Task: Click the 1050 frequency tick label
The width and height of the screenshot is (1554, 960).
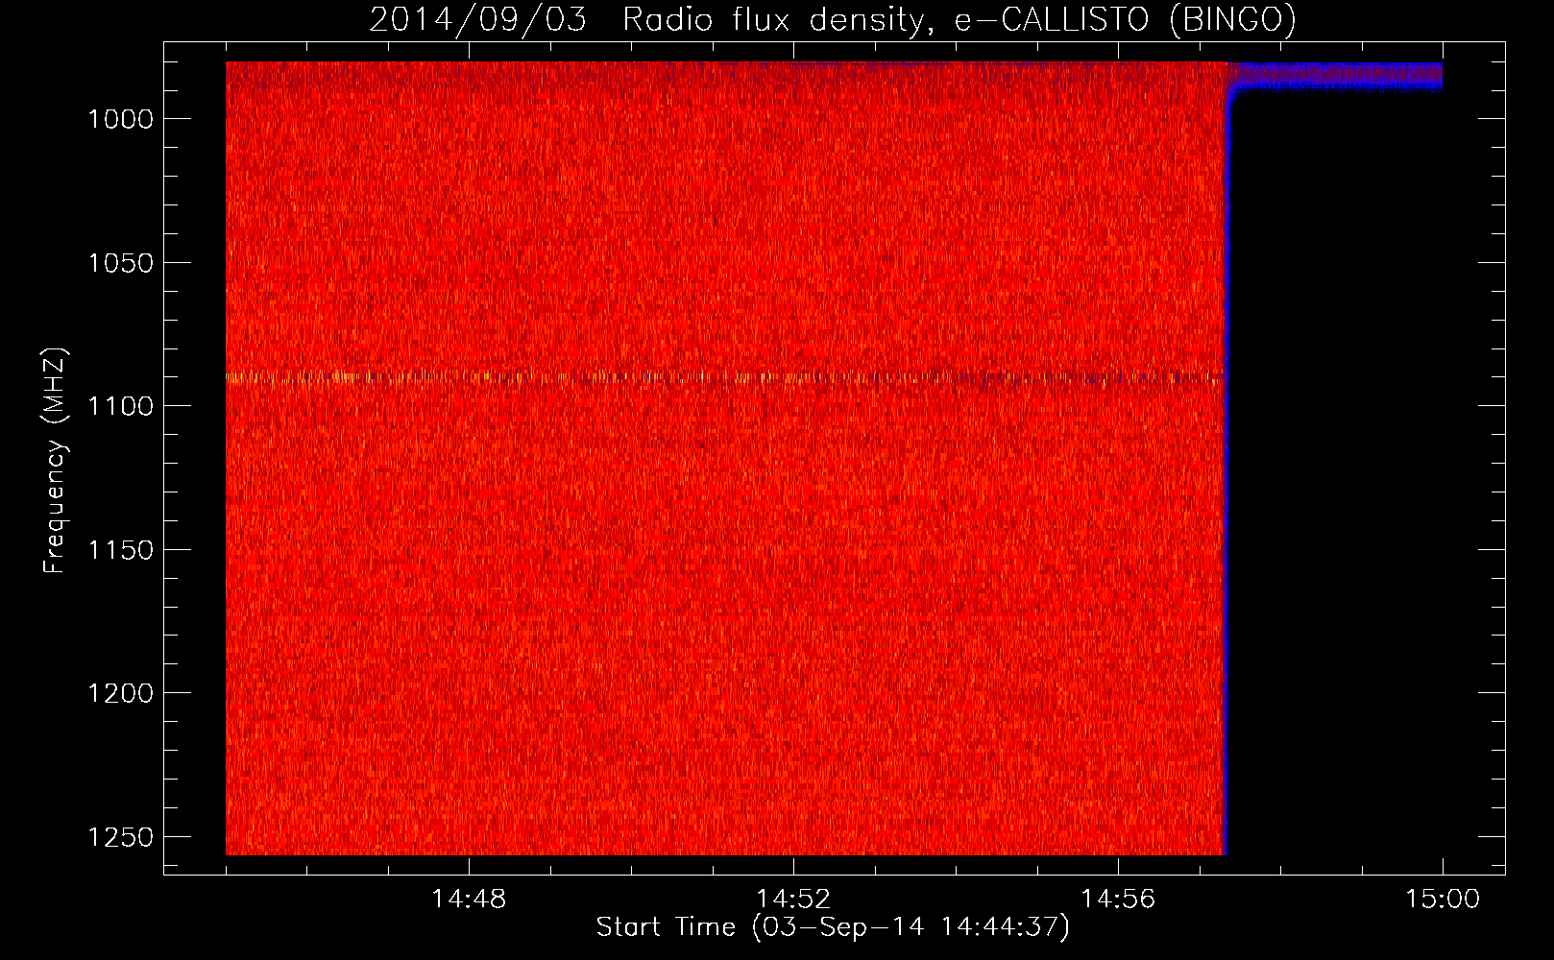Action: pos(120,263)
